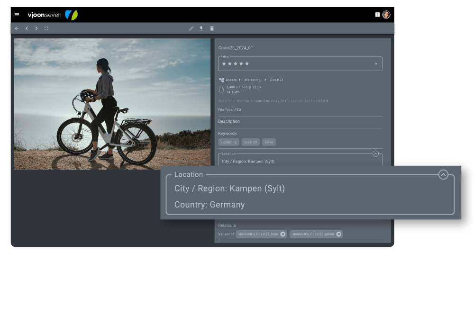
Task: Go to the previous asset
Action: tap(27, 28)
